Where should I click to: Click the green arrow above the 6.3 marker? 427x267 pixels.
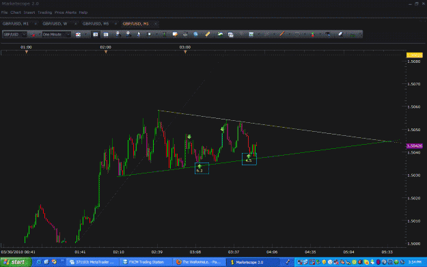pos(199,167)
